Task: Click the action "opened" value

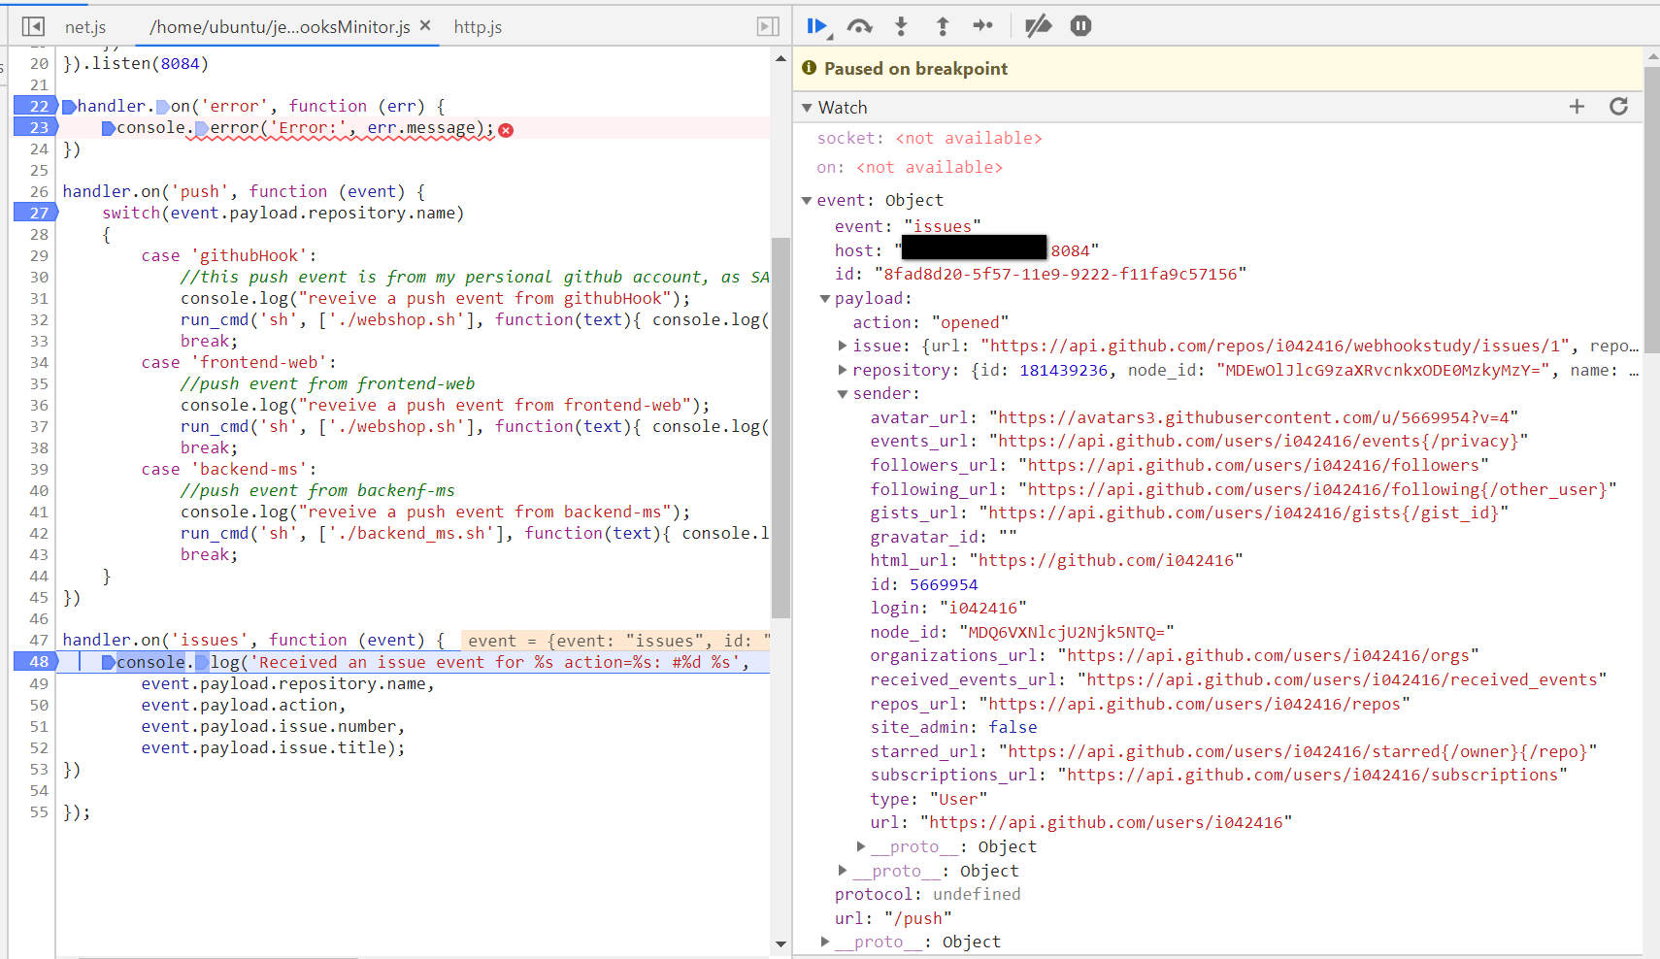Action: pyautogui.click(x=970, y=322)
